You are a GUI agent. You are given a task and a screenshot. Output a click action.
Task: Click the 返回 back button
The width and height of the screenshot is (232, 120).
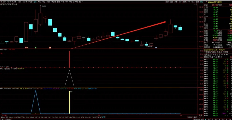tap(202, 1)
